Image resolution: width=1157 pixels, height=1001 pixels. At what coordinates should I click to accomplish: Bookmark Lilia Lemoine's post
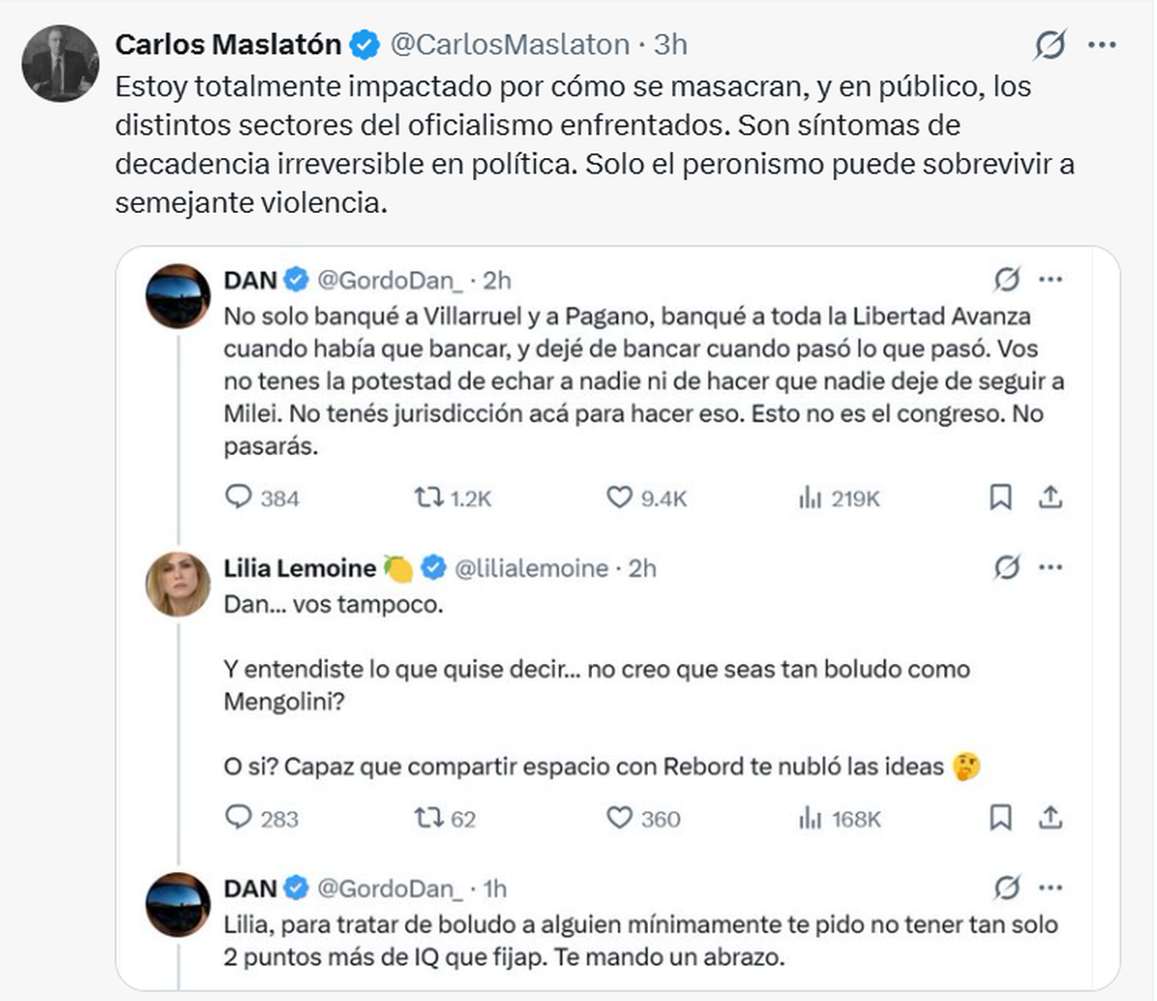[x=1001, y=818]
